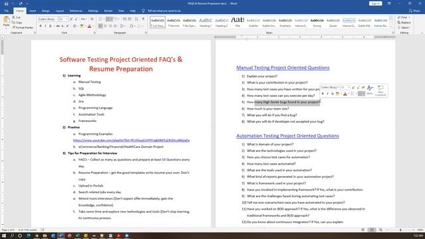Open the ribbon font name combo box
This screenshot has width=425, height=239.
pyautogui.click(x=48, y=19)
